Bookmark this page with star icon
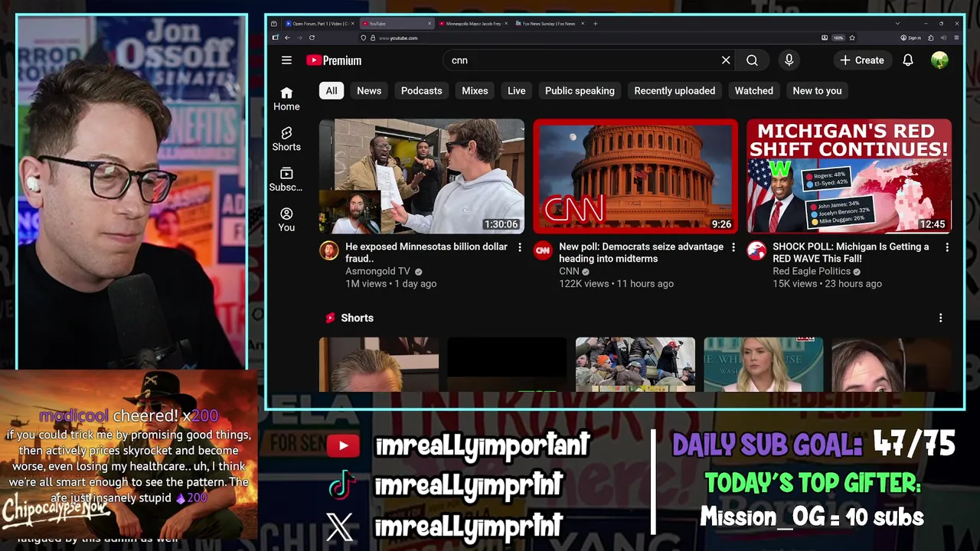The image size is (980, 551). click(852, 37)
